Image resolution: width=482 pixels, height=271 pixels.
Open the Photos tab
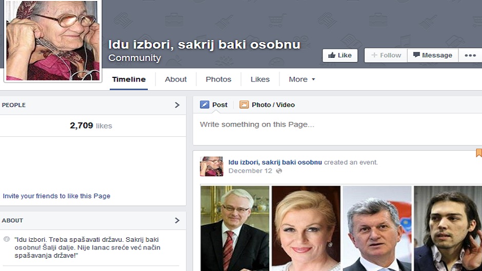click(218, 79)
